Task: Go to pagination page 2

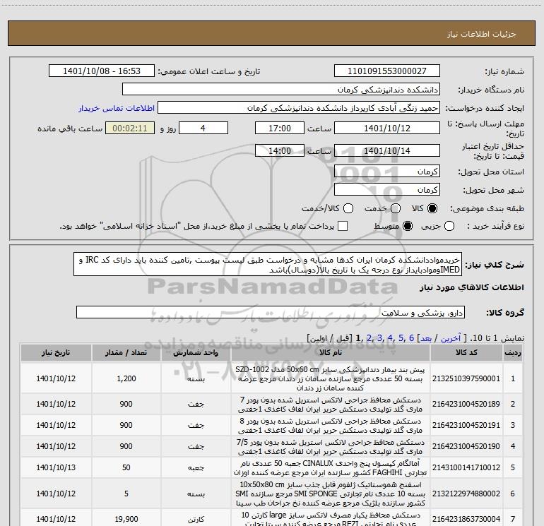Action: [x=369, y=338]
